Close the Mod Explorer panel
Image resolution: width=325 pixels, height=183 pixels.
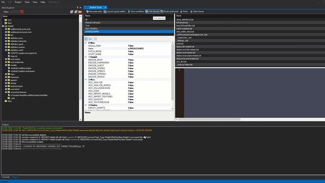(x=80, y=8)
